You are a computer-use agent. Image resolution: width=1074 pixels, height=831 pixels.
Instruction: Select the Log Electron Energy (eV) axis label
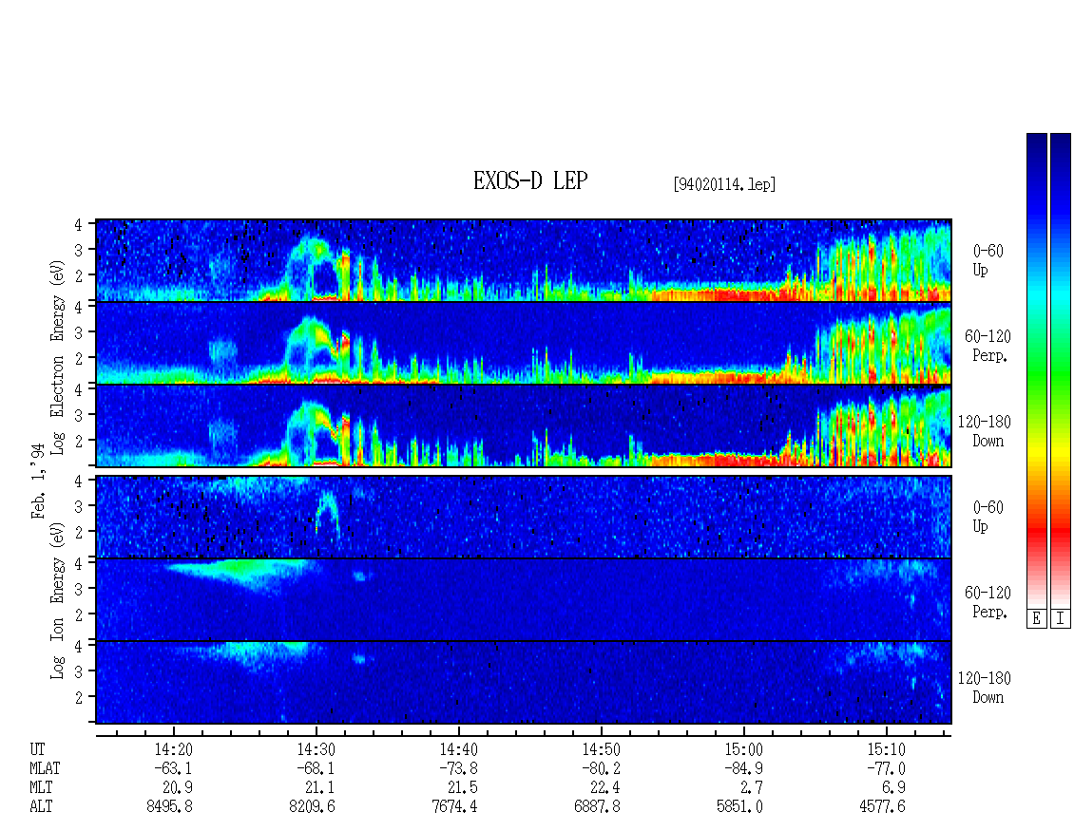[x=58, y=357]
